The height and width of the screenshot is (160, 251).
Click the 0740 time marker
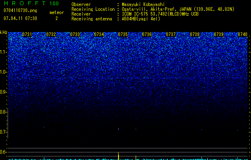pyautogui.click(x=243, y=34)
